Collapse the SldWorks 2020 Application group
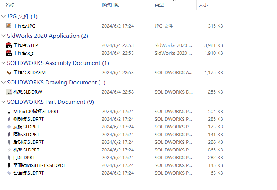Viewport: 277px width, 190px height. [3, 36]
